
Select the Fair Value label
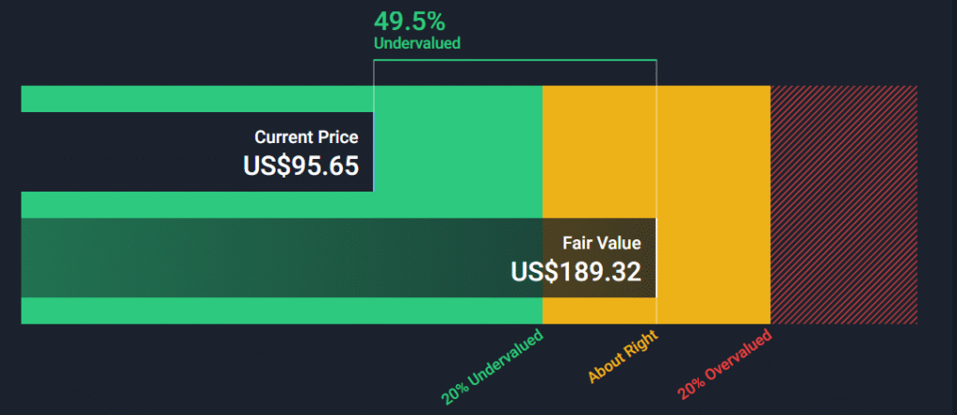(x=601, y=243)
